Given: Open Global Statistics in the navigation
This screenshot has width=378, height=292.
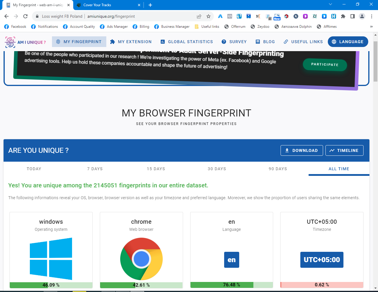Looking at the screenshot, I should point(187,42).
